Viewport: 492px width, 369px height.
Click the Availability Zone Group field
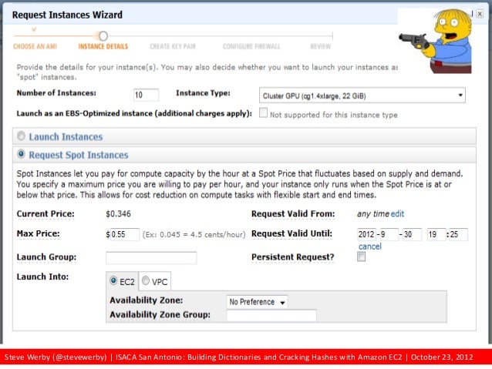click(x=271, y=316)
